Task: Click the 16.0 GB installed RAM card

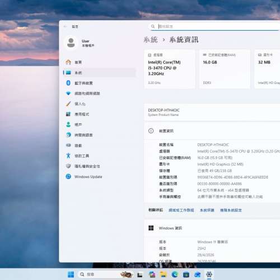Action: (225, 69)
